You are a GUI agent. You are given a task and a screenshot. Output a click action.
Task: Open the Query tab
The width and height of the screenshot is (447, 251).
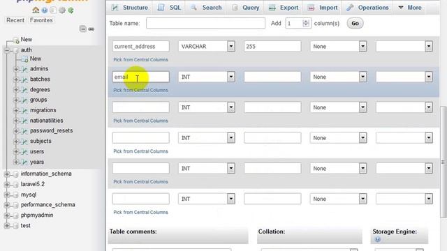(x=245, y=8)
